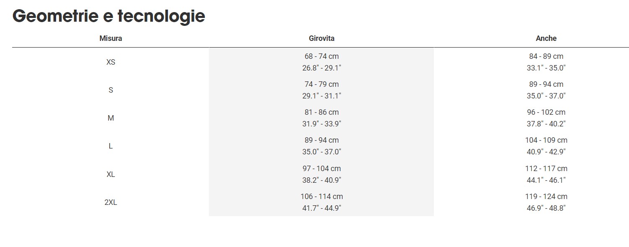The height and width of the screenshot is (247, 629).
Task: Click the L size row label
Action: [111, 146]
